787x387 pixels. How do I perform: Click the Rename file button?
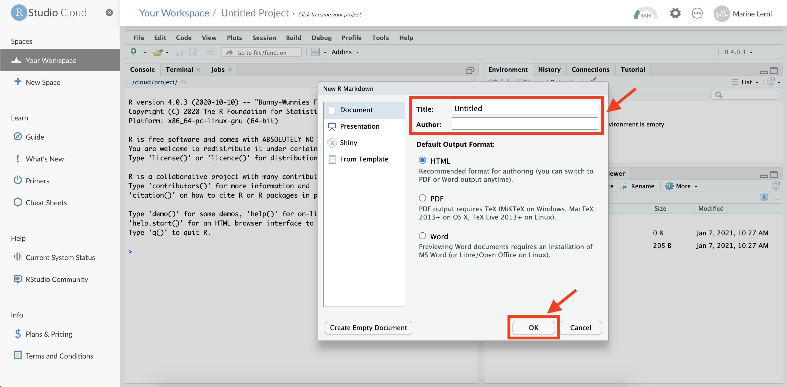pos(638,186)
